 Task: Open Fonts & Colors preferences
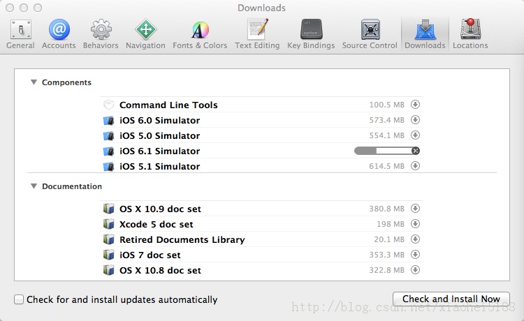tap(200, 34)
